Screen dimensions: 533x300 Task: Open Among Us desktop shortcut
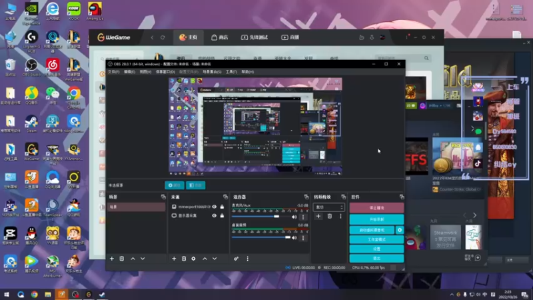click(95, 11)
